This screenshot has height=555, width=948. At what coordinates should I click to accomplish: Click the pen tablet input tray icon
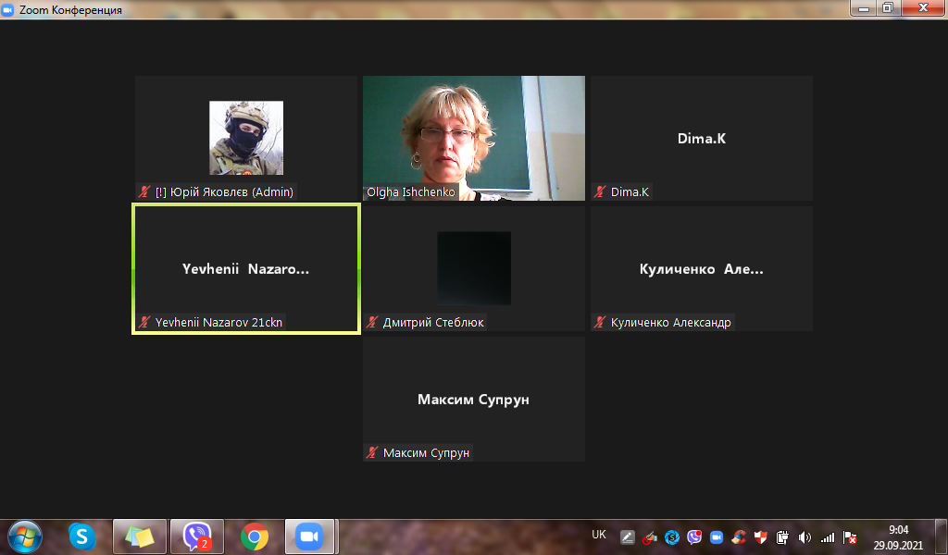[628, 536]
